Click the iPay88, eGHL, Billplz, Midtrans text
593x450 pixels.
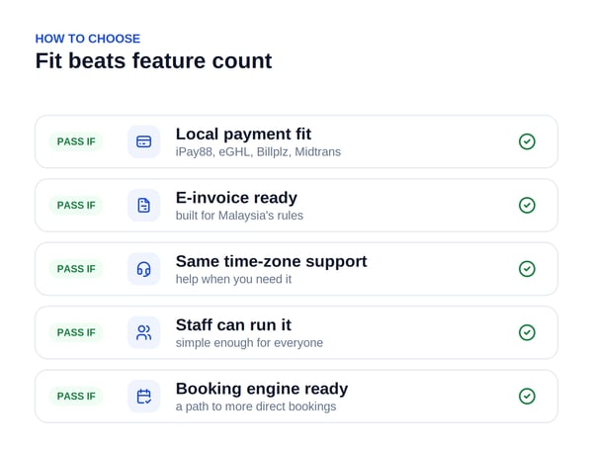[258, 151]
